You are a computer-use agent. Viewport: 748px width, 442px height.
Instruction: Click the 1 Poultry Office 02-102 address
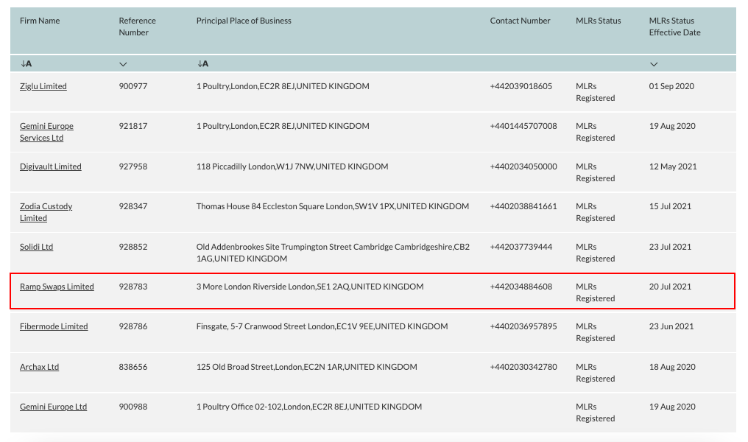(309, 407)
